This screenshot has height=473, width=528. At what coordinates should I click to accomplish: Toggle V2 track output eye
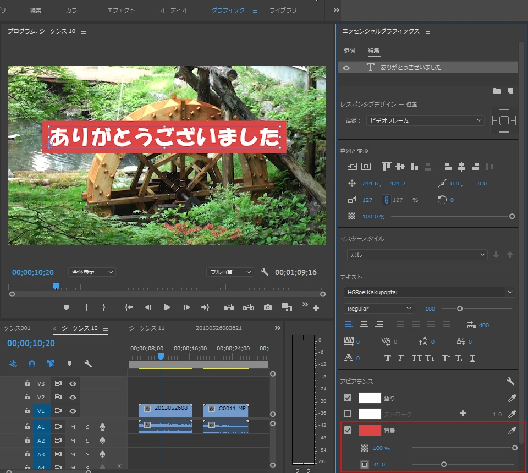click(73, 397)
